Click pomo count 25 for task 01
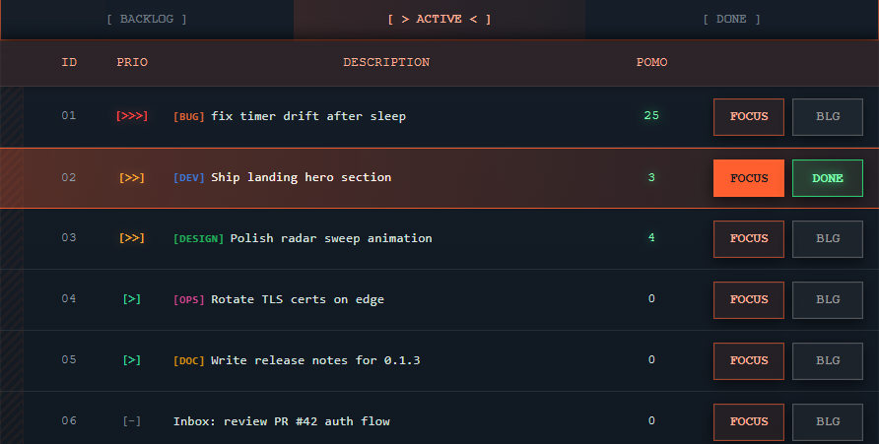 click(x=651, y=116)
